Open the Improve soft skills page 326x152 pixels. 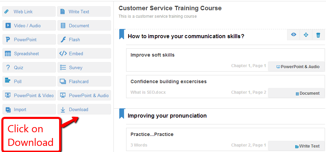[x=152, y=55]
